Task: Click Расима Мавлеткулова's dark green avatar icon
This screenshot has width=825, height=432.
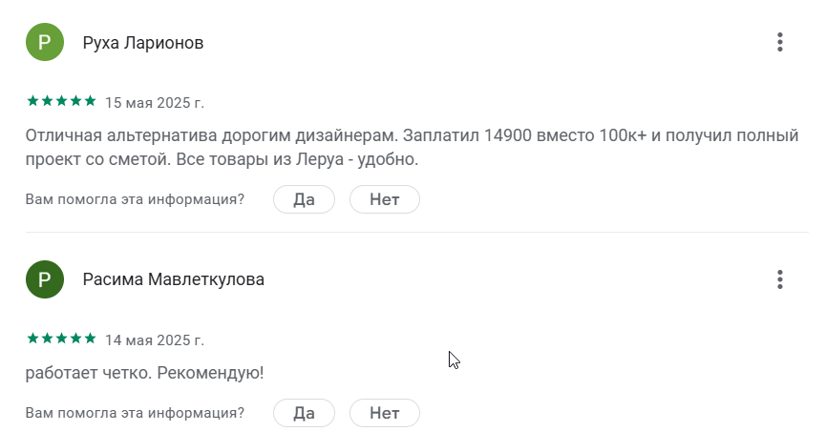Action: pos(45,279)
